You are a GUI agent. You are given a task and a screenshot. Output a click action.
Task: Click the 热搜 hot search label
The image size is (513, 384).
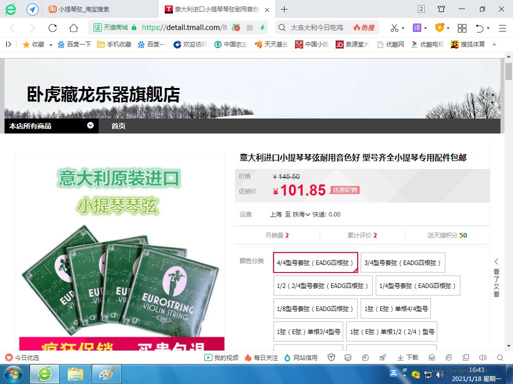pyautogui.click(x=364, y=28)
